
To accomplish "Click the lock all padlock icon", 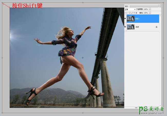I will [136, 13].
